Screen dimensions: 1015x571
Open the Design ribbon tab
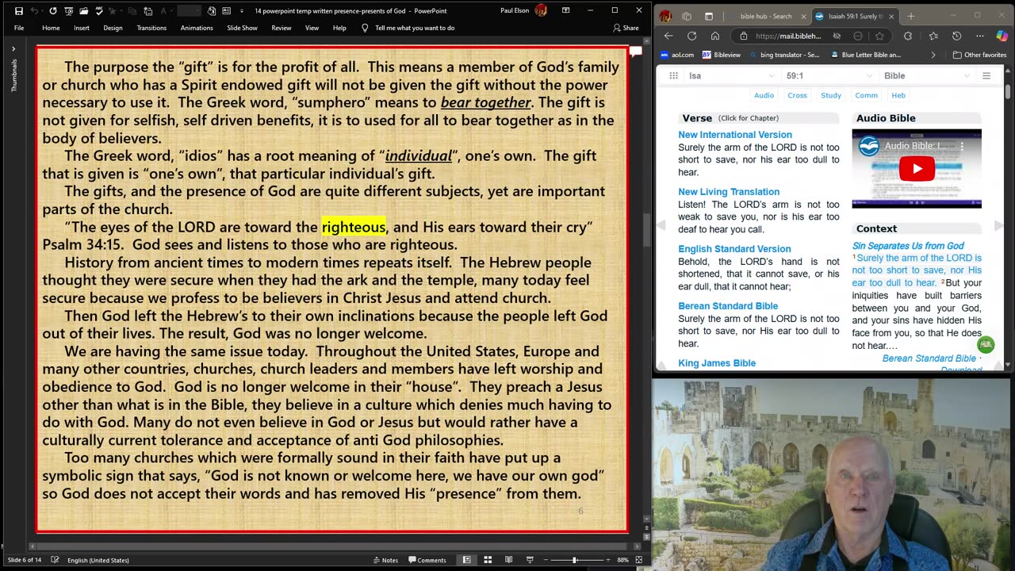tap(113, 28)
